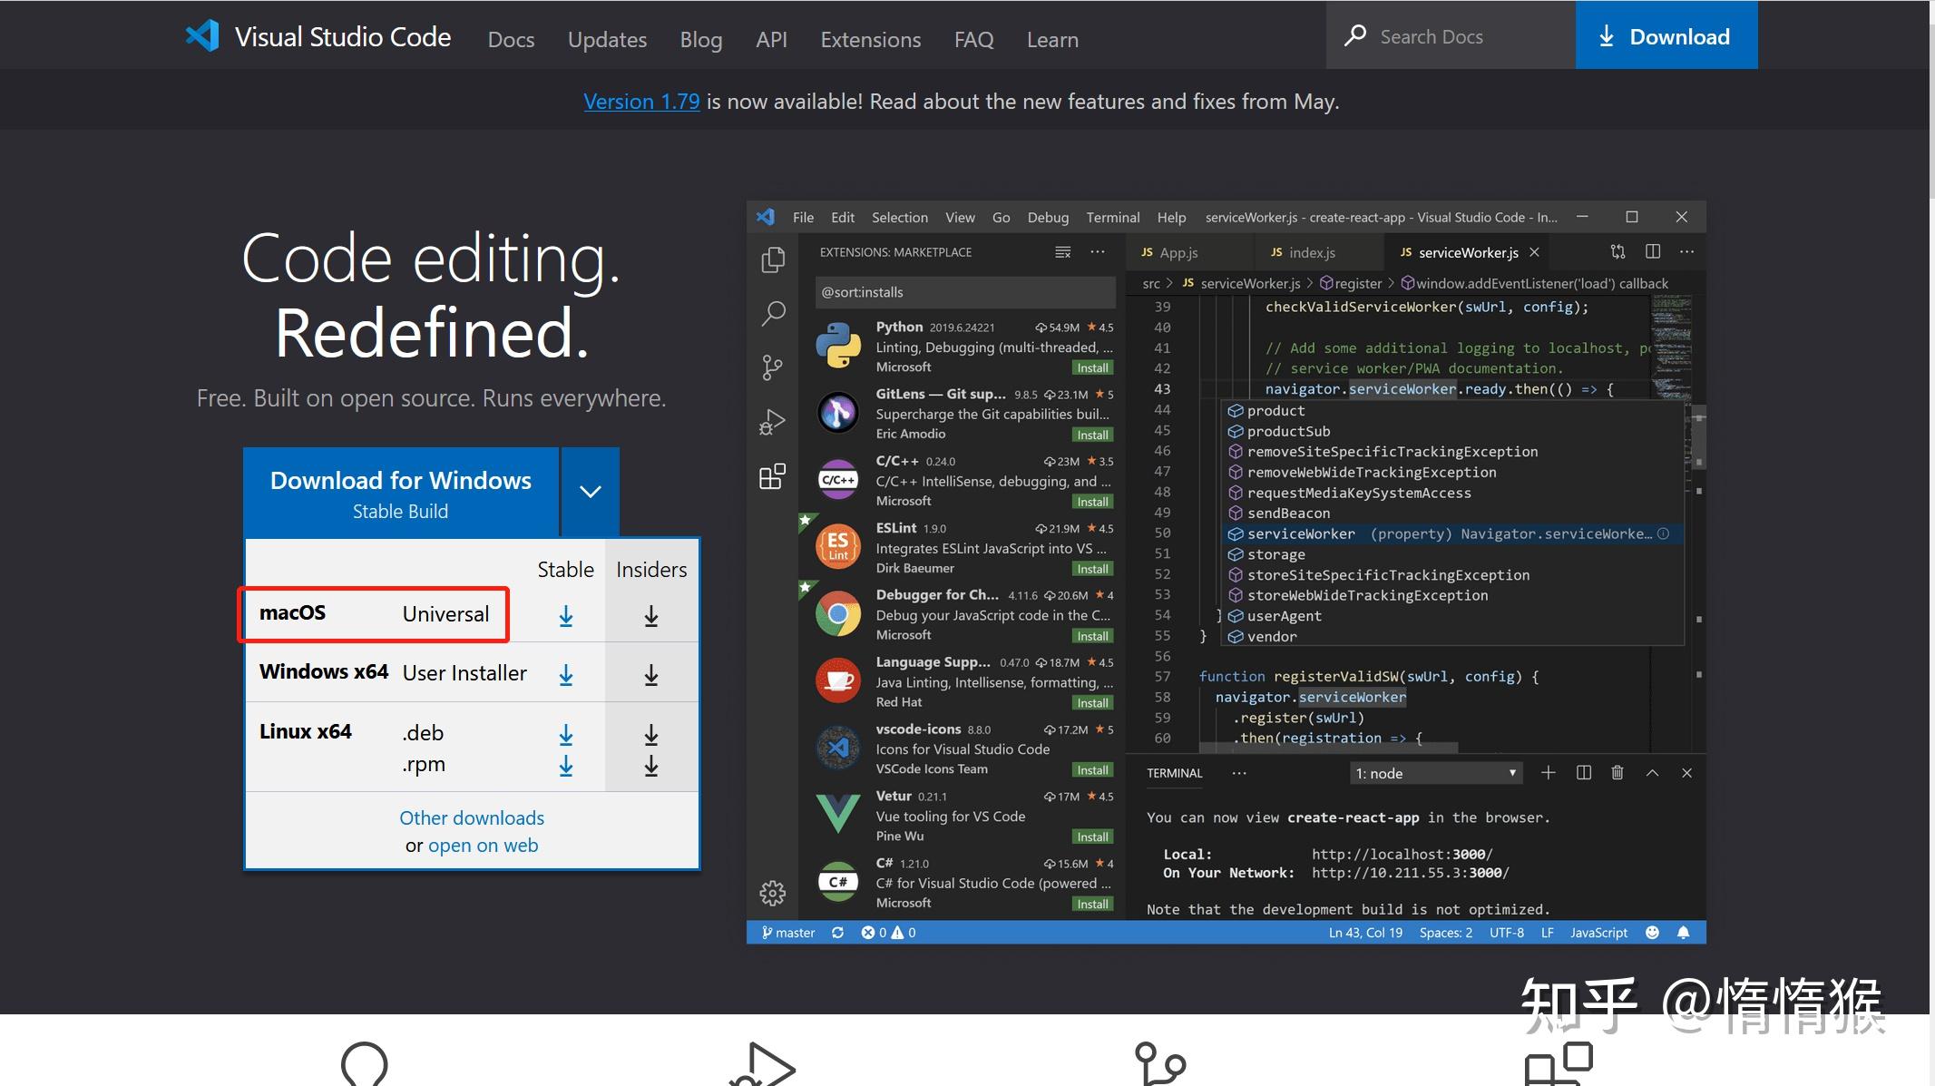The height and width of the screenshot is (1086, 1935).
Task: Click the macOS Universal Stable download arrow
Action: point(565,616)
